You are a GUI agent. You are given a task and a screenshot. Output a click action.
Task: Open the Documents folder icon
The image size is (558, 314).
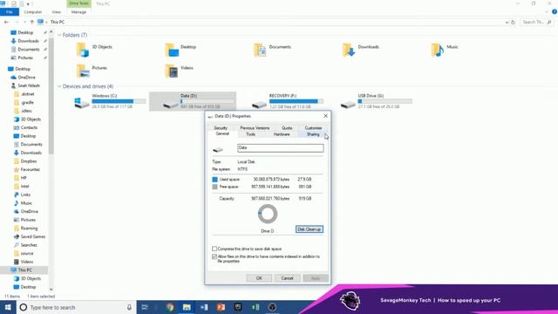[260, 51]
